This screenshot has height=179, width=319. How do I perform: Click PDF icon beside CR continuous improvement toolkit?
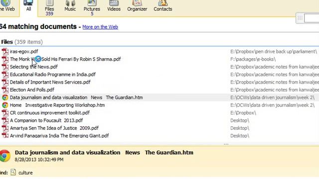(5, 113)
